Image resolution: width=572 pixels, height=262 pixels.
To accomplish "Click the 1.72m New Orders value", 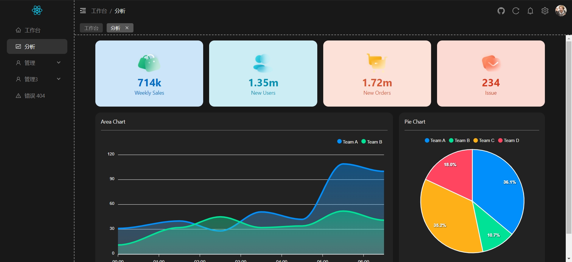I will pos(377,82).
